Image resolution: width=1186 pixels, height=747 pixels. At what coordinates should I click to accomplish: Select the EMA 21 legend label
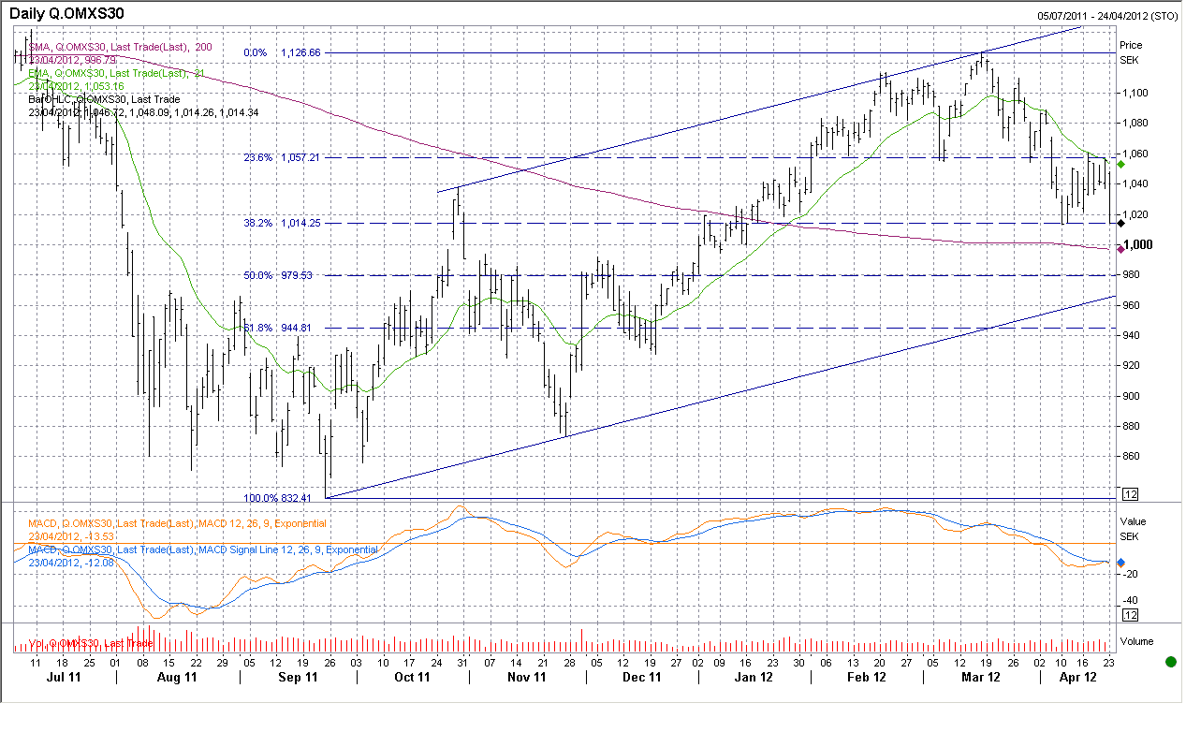117,73
